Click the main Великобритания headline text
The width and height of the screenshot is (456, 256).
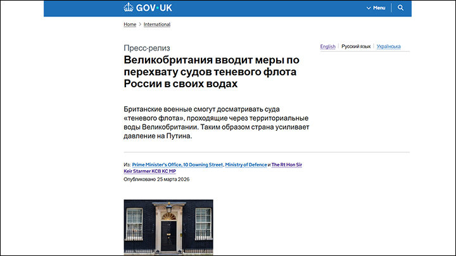pos(211,71)
